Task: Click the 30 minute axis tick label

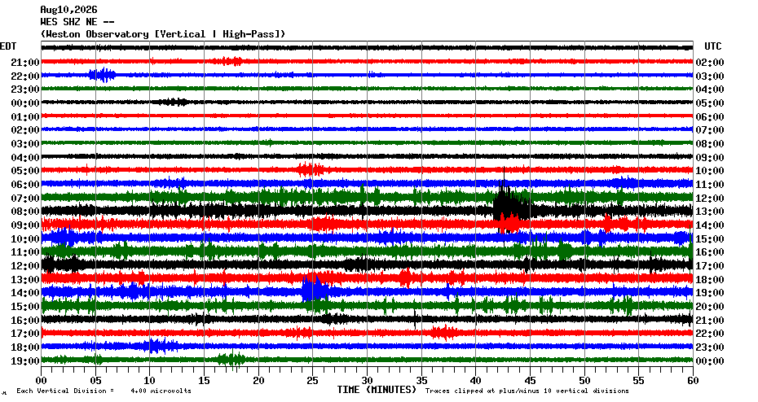Action: pyautogui.click(x=367, y=381)
